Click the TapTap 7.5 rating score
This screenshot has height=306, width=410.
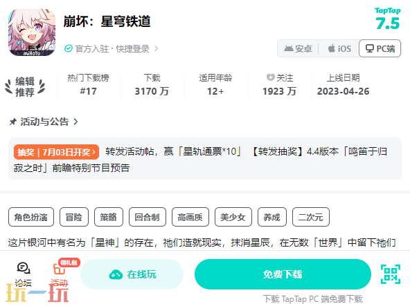(388, 19)
